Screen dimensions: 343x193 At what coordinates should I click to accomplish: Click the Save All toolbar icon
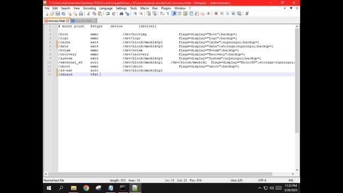click(x=63, y=13)
